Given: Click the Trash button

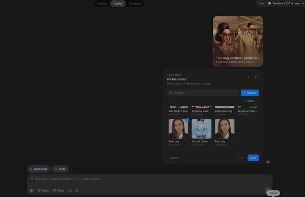Looking at the screenshot, I should click(273, 193).
